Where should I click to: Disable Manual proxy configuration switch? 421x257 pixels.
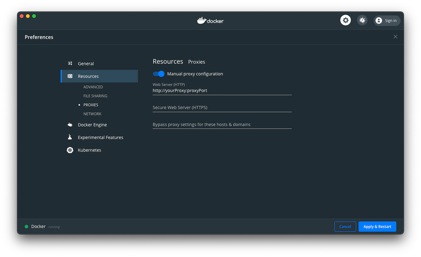(159, 74)
